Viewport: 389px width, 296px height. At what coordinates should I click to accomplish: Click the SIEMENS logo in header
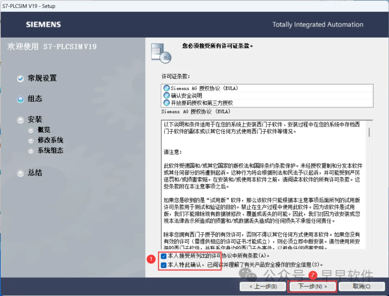pyautogui.click(x=44, y=24)
